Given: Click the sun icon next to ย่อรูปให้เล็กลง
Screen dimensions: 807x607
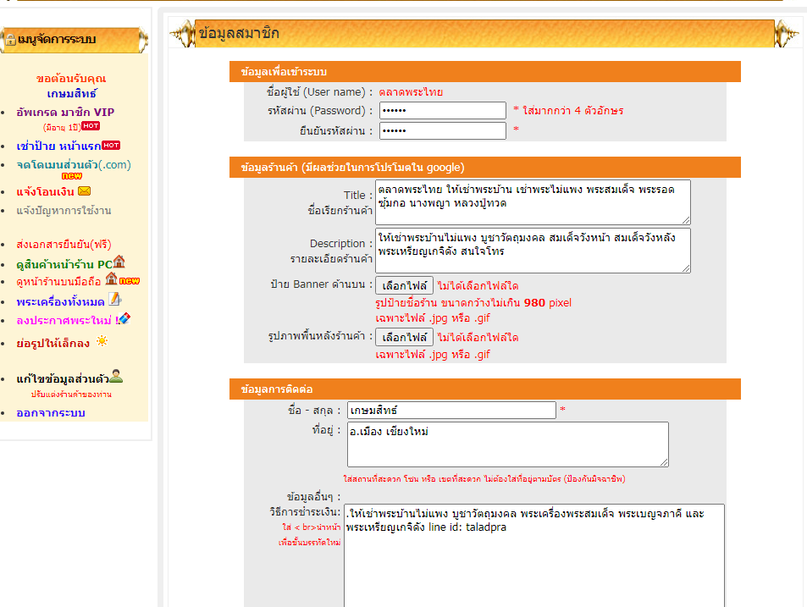Looking at the screenshot, I should point(102,341).
